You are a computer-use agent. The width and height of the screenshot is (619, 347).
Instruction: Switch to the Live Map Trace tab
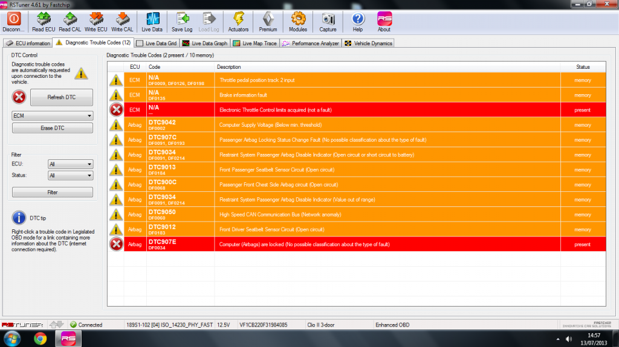click(255, 43)
